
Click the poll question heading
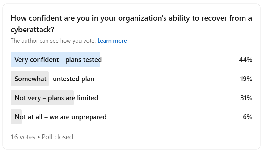coord(131,18)
